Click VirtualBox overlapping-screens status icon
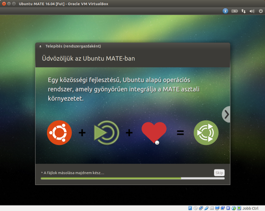This screenshot has height=211, width=265. 223,208
